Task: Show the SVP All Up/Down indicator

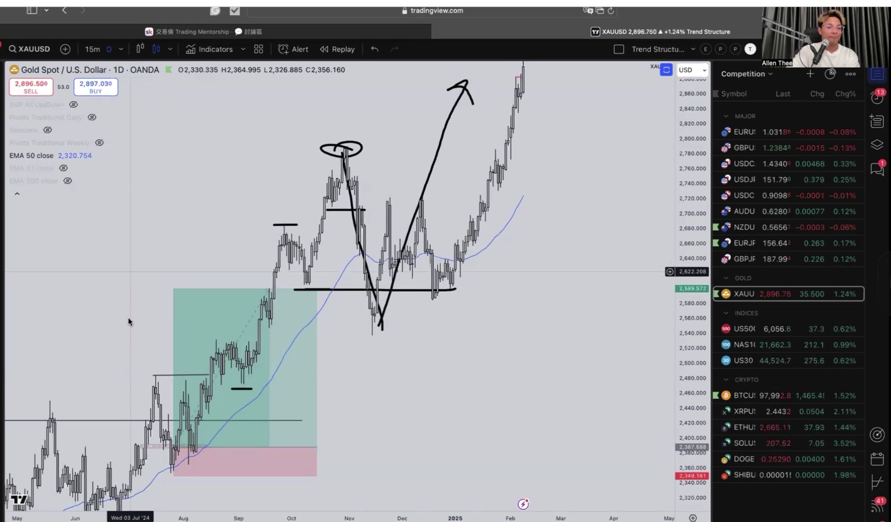Action: 73,104
